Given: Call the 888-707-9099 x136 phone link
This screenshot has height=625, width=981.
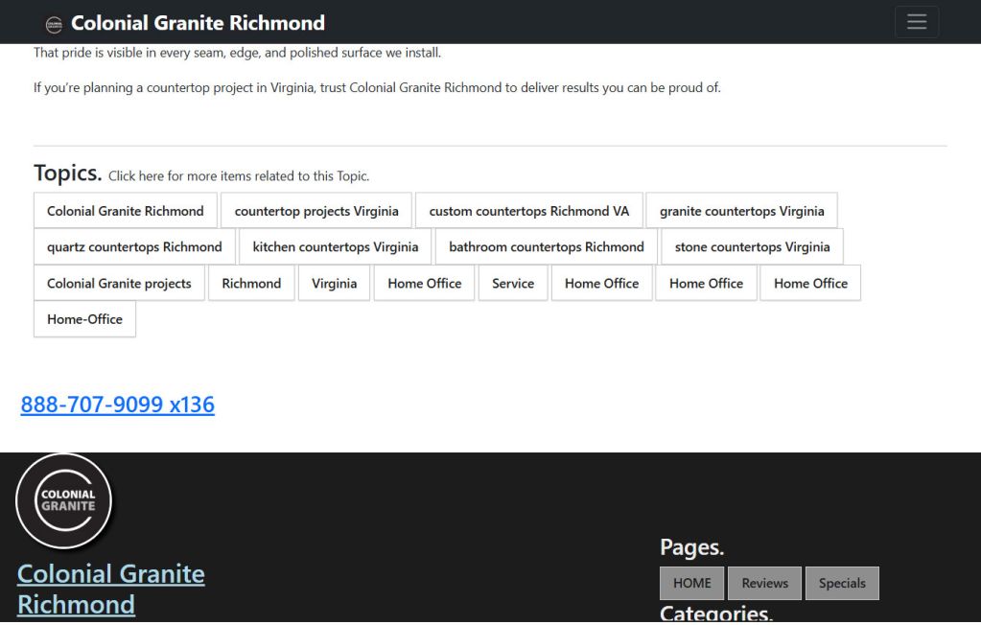Looking at the screenshot, I should (x=117, y=405).
